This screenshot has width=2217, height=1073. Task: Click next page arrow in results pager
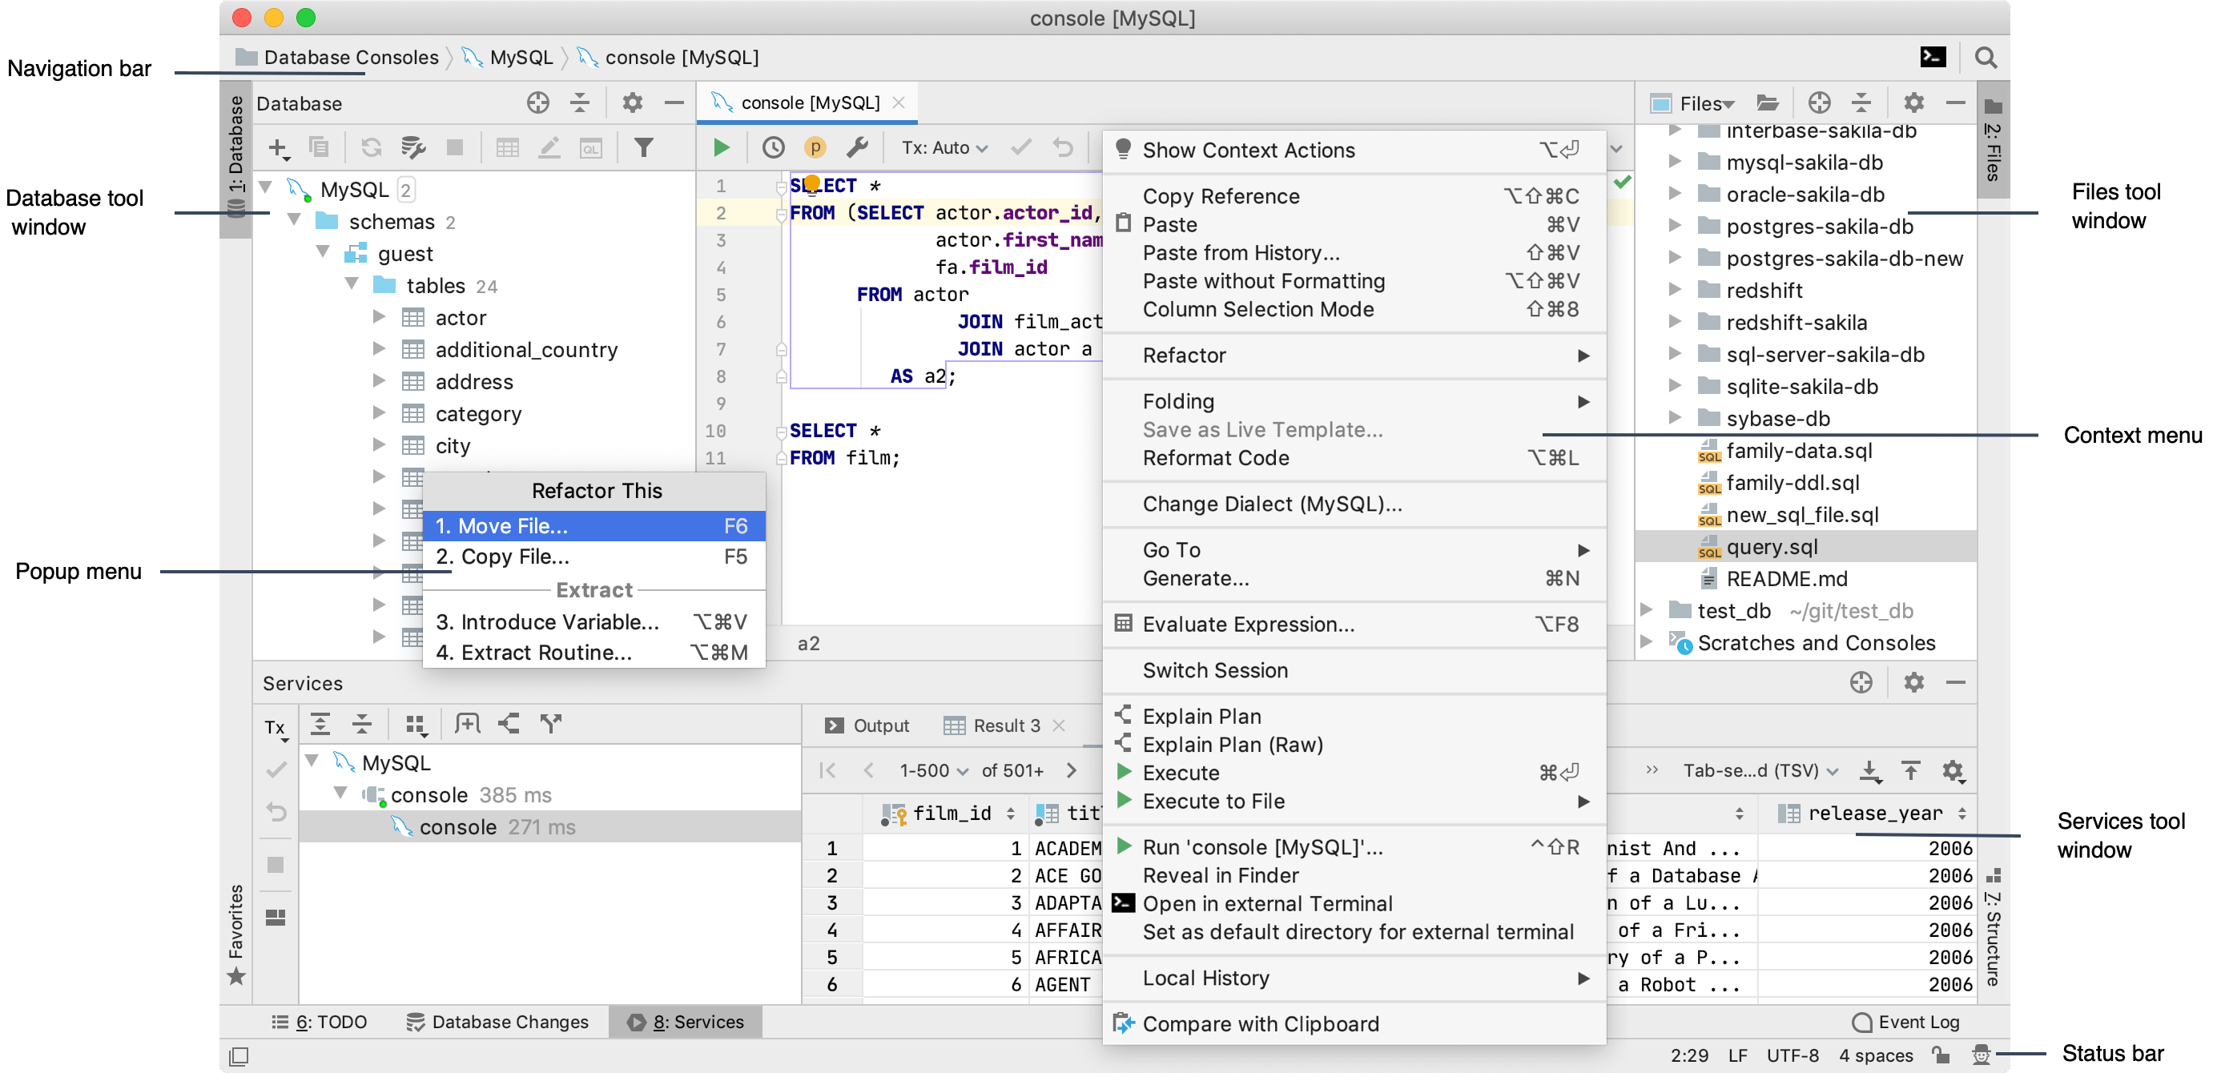click(x=1072, y=770)
